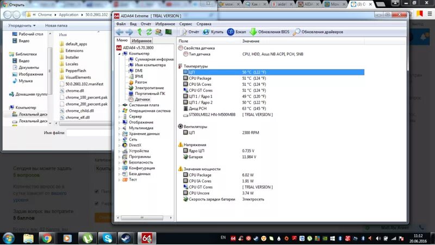Image resolution: width=435 pixels, height=245 pixels.
Task: Click the Ядро ЦП voltage row
Action: (x=274, y=151)
